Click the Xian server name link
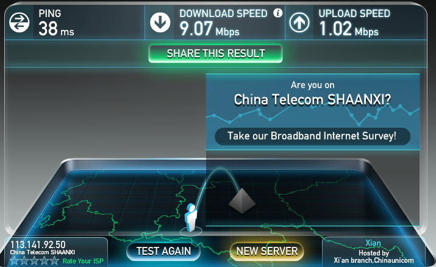Screen dimensions: 436x267 (x=373, y=243)
